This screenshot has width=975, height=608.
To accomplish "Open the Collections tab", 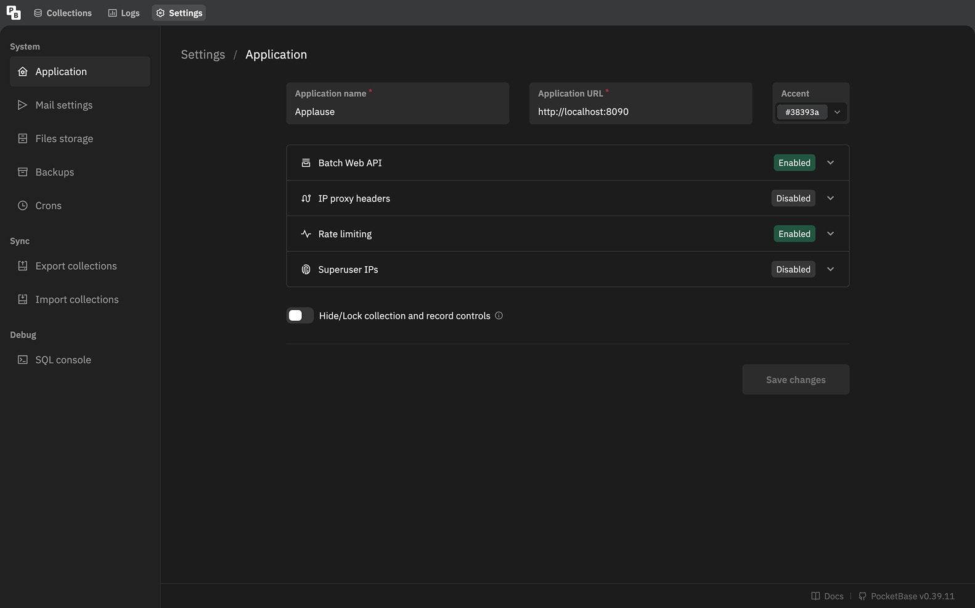I will [x=63, y=13].
